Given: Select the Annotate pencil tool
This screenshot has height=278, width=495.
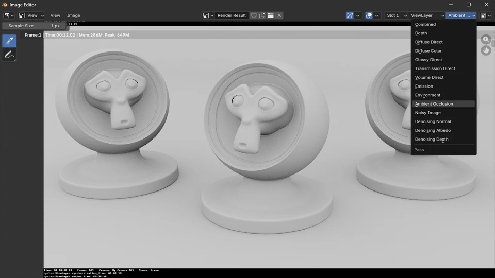Looking at the screenshot, I should [9, 55].
